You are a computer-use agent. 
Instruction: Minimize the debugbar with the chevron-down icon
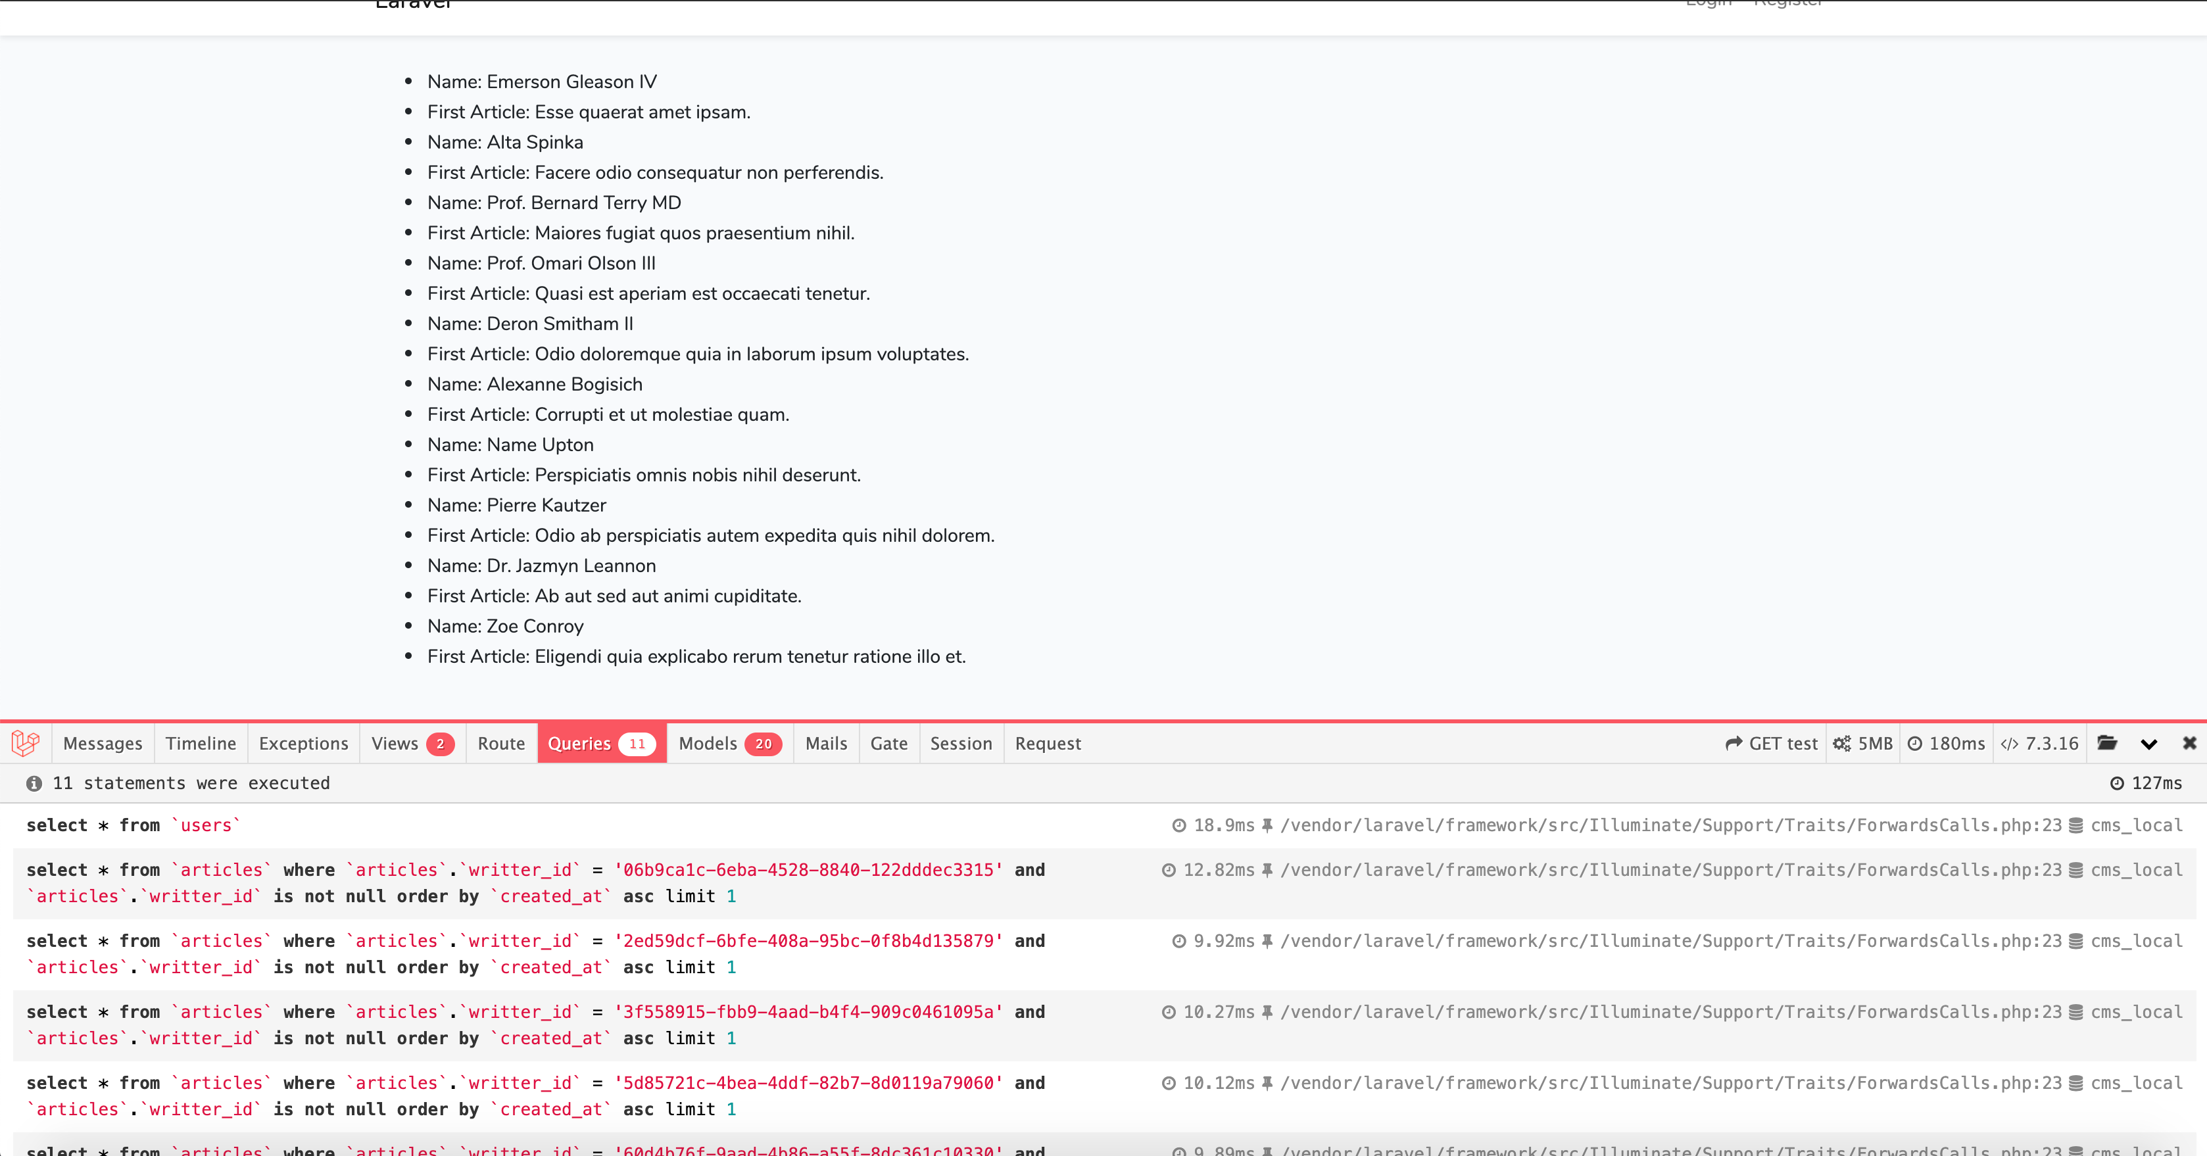click(x=2148, y=744)
